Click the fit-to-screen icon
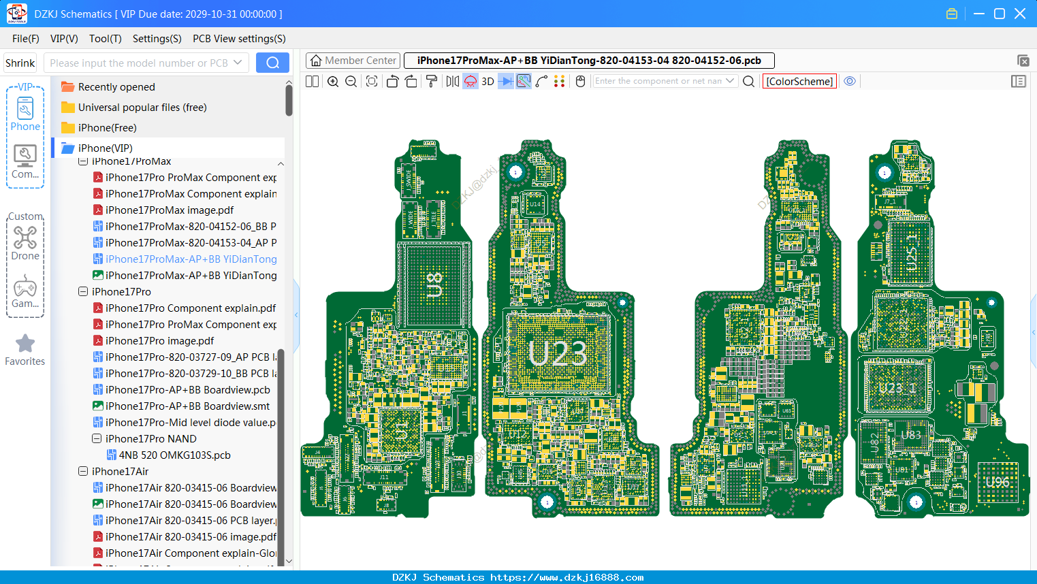Viewport: 1037px width, 584px height. pyautogui.click(x=372, y=82)
